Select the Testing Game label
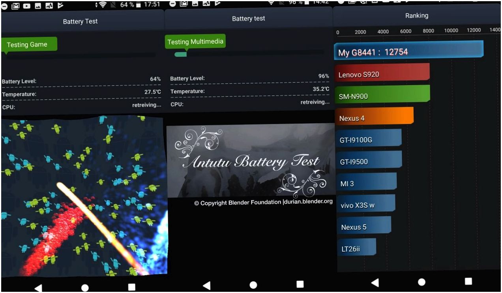This screenshot has height=293, width=502. pyautogui.click(x=29, y=45)
